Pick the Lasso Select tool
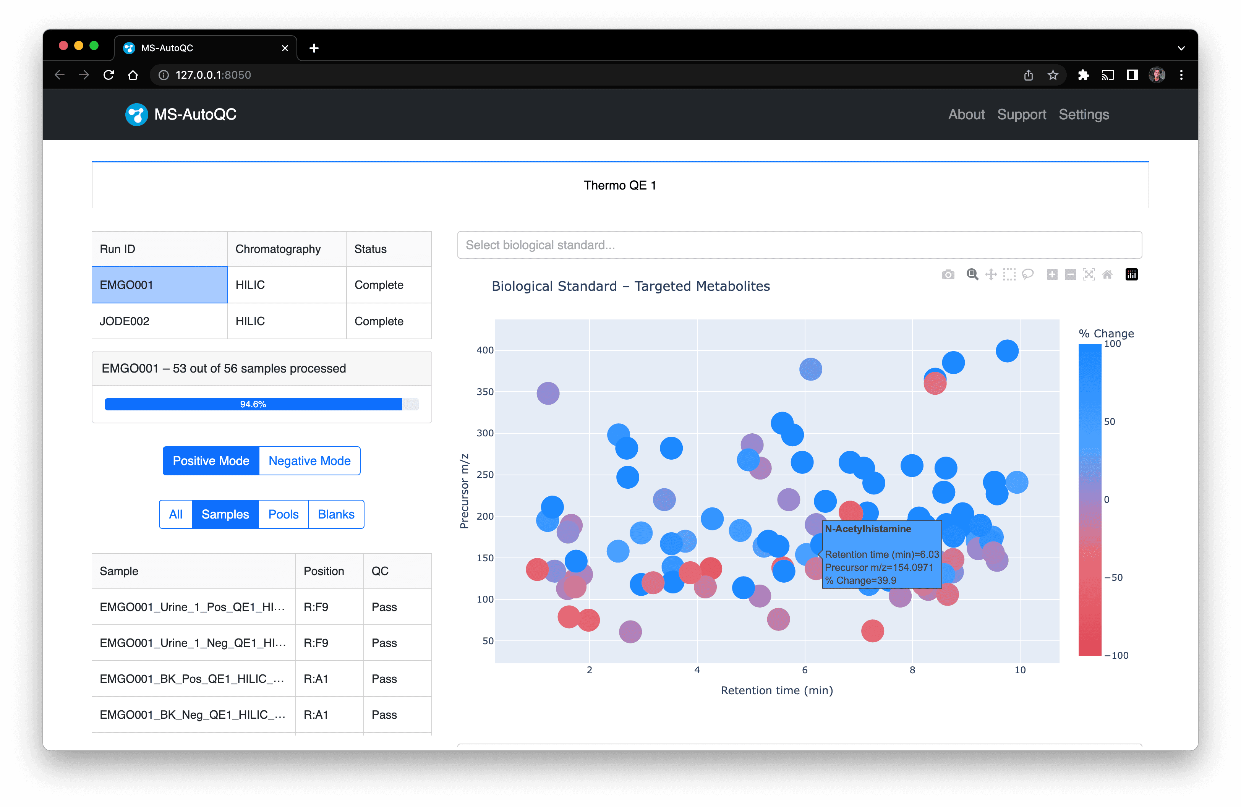The image size is (1241, 807). tap(1028, 275)
